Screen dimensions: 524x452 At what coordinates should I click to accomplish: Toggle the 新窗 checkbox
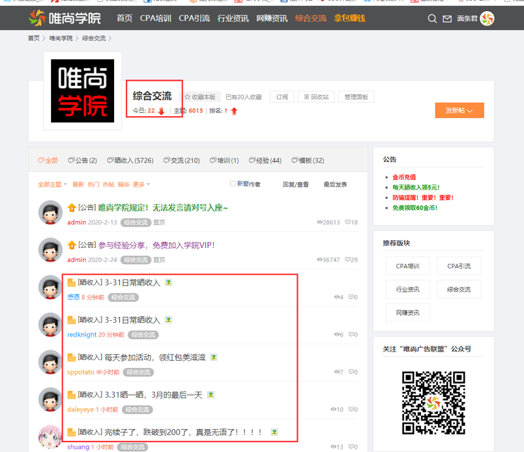[232, 184]
